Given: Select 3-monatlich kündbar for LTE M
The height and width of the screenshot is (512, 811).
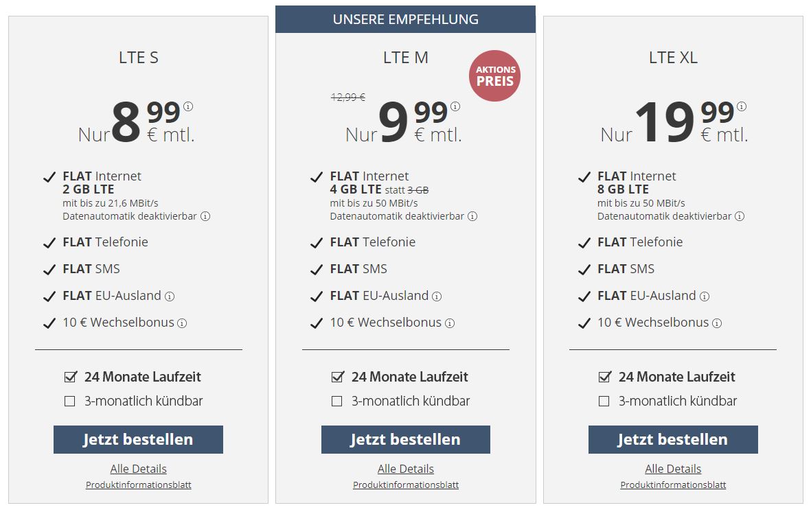Looking at the screenshot, I should [336, 402].
